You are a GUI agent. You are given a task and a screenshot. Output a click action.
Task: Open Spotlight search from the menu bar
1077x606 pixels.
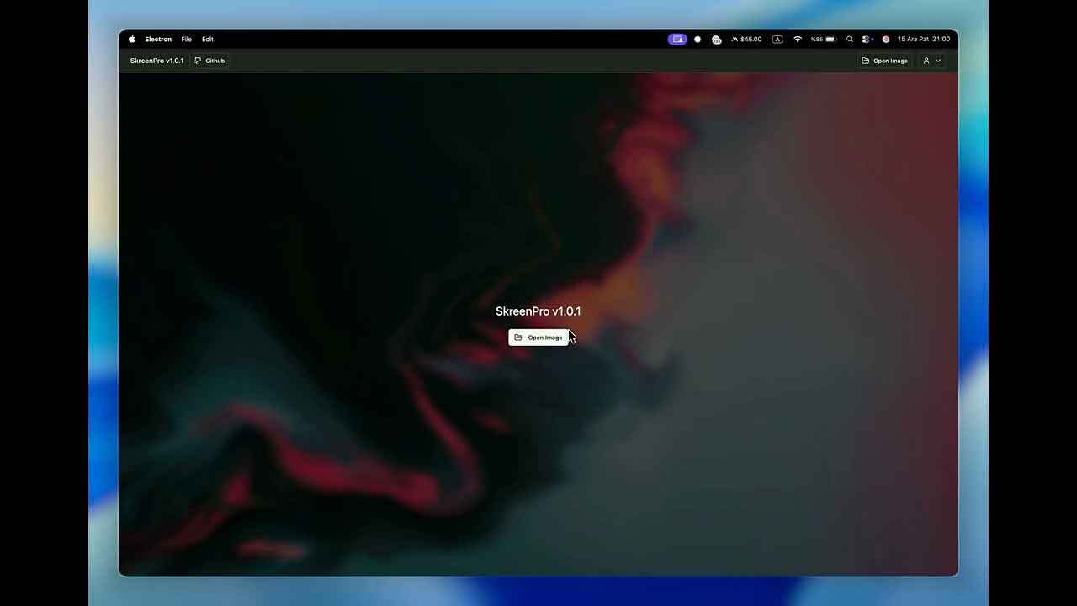click(849, 39)
